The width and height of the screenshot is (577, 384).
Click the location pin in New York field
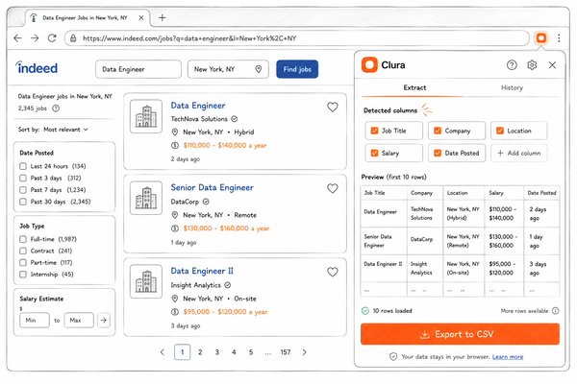tap(259, 69)
